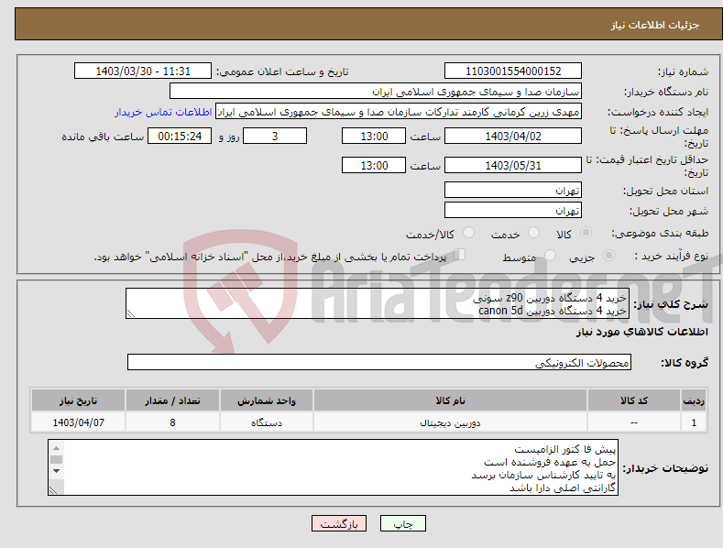Click the -- code cell in row 1
The image size is (723, 548).
(x=634, y=422)
